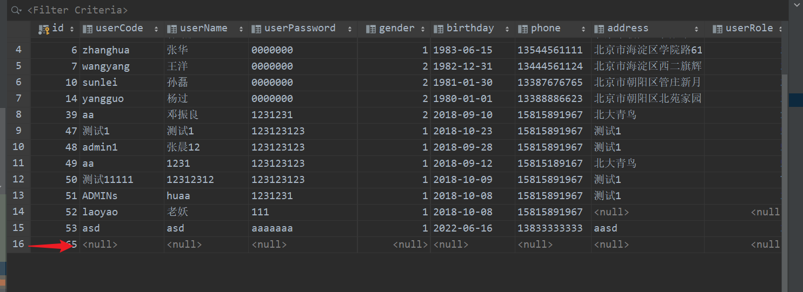Select row number 16 in the gutter

tap(18, 244)
